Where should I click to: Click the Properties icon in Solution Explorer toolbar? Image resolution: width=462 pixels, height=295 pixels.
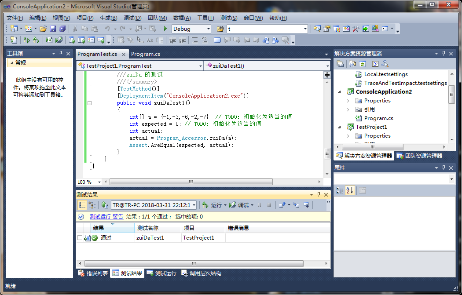tap(340, 64)
